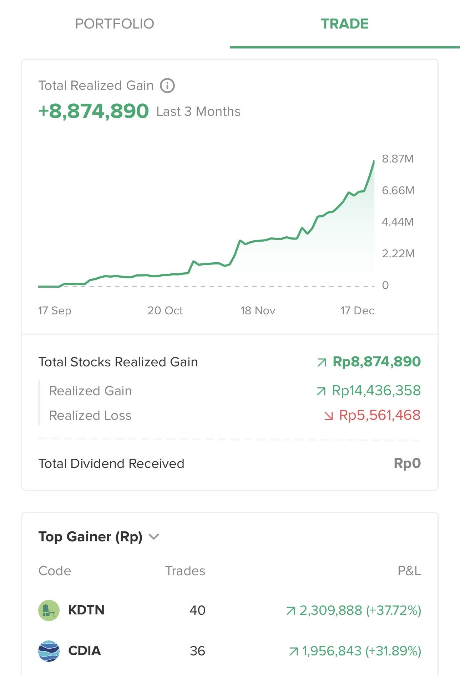Tap up arrow next to Rp14,436,358
Viewport: 460px width, 675px height.
pyautogui.click(x=321, y=391)
